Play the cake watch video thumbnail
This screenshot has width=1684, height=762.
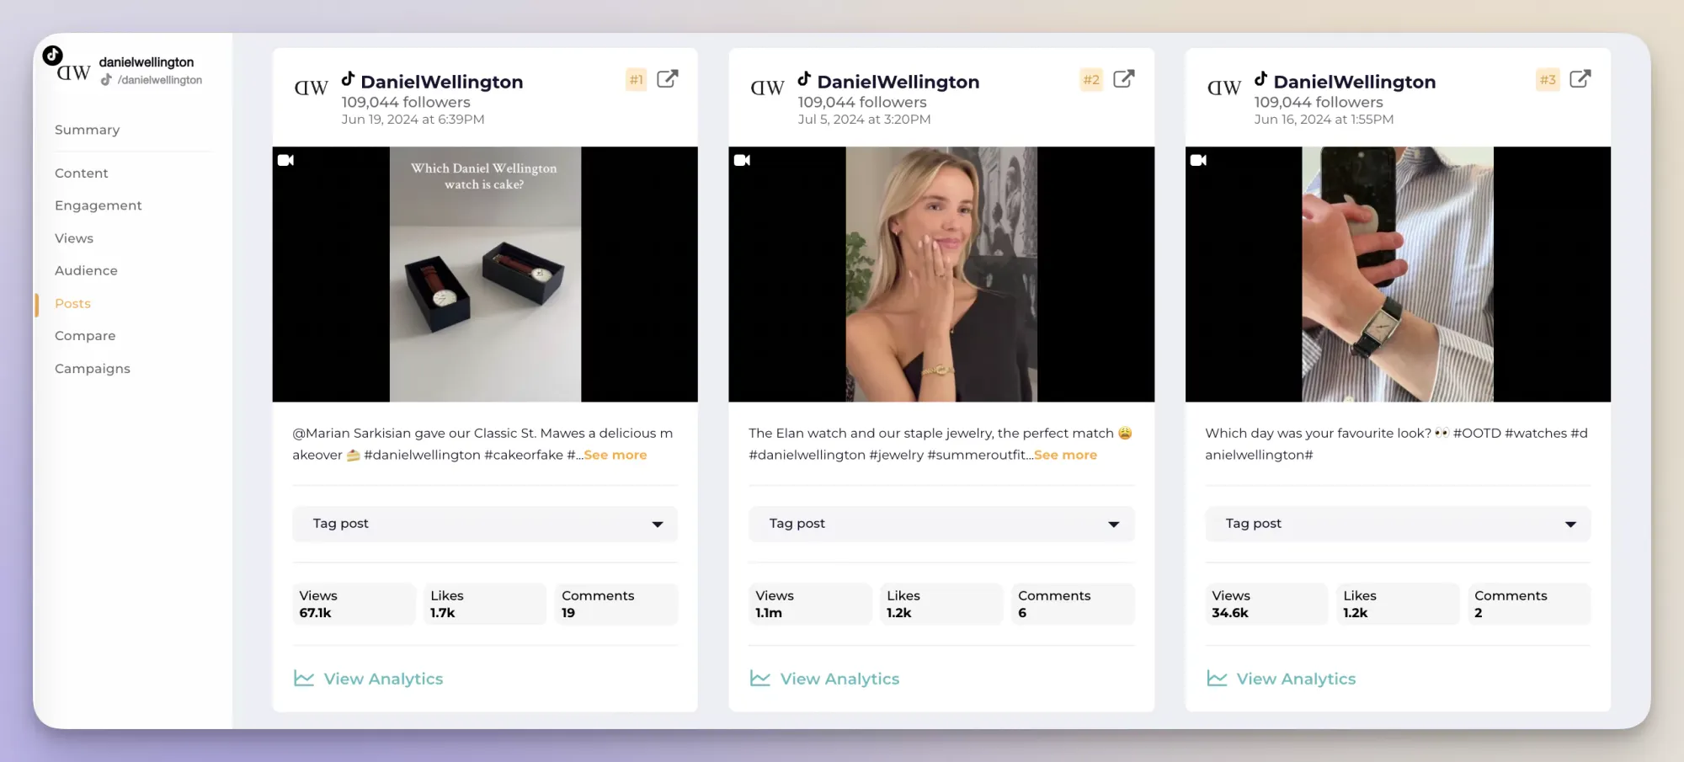pyautogui.click(x=485, y=274)
